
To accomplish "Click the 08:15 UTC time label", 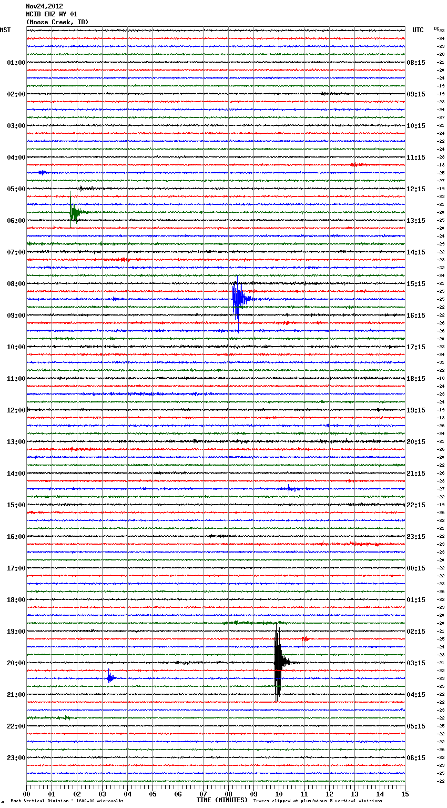I will pyautogui.click(x=416, y=63).
